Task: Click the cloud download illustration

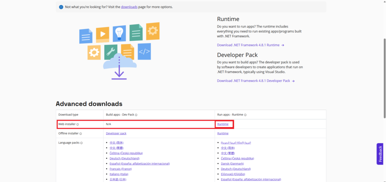Action: [119, 51]
